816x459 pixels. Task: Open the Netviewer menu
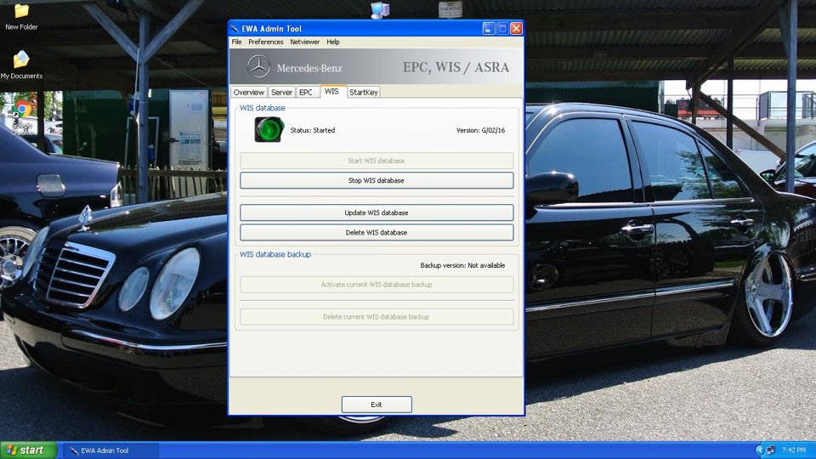(305, 42)
